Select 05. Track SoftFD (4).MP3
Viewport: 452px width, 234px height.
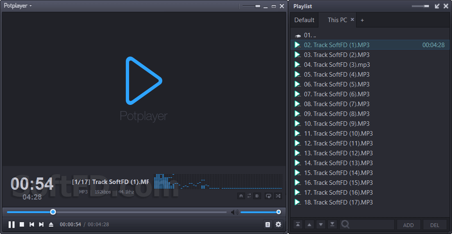(x=370, y=74)
